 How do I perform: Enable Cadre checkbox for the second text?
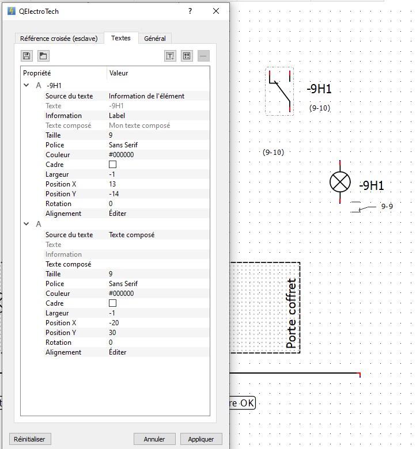click(113, 303)
